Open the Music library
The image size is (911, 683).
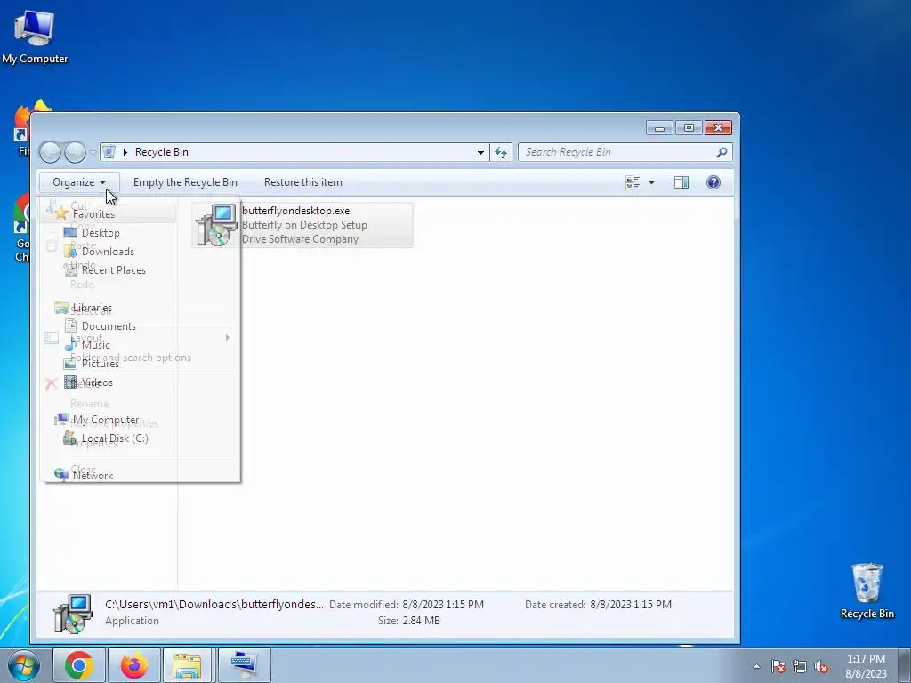[95, 345]
